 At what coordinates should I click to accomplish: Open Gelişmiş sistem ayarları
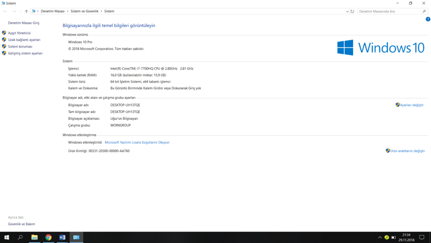[25, 53]
